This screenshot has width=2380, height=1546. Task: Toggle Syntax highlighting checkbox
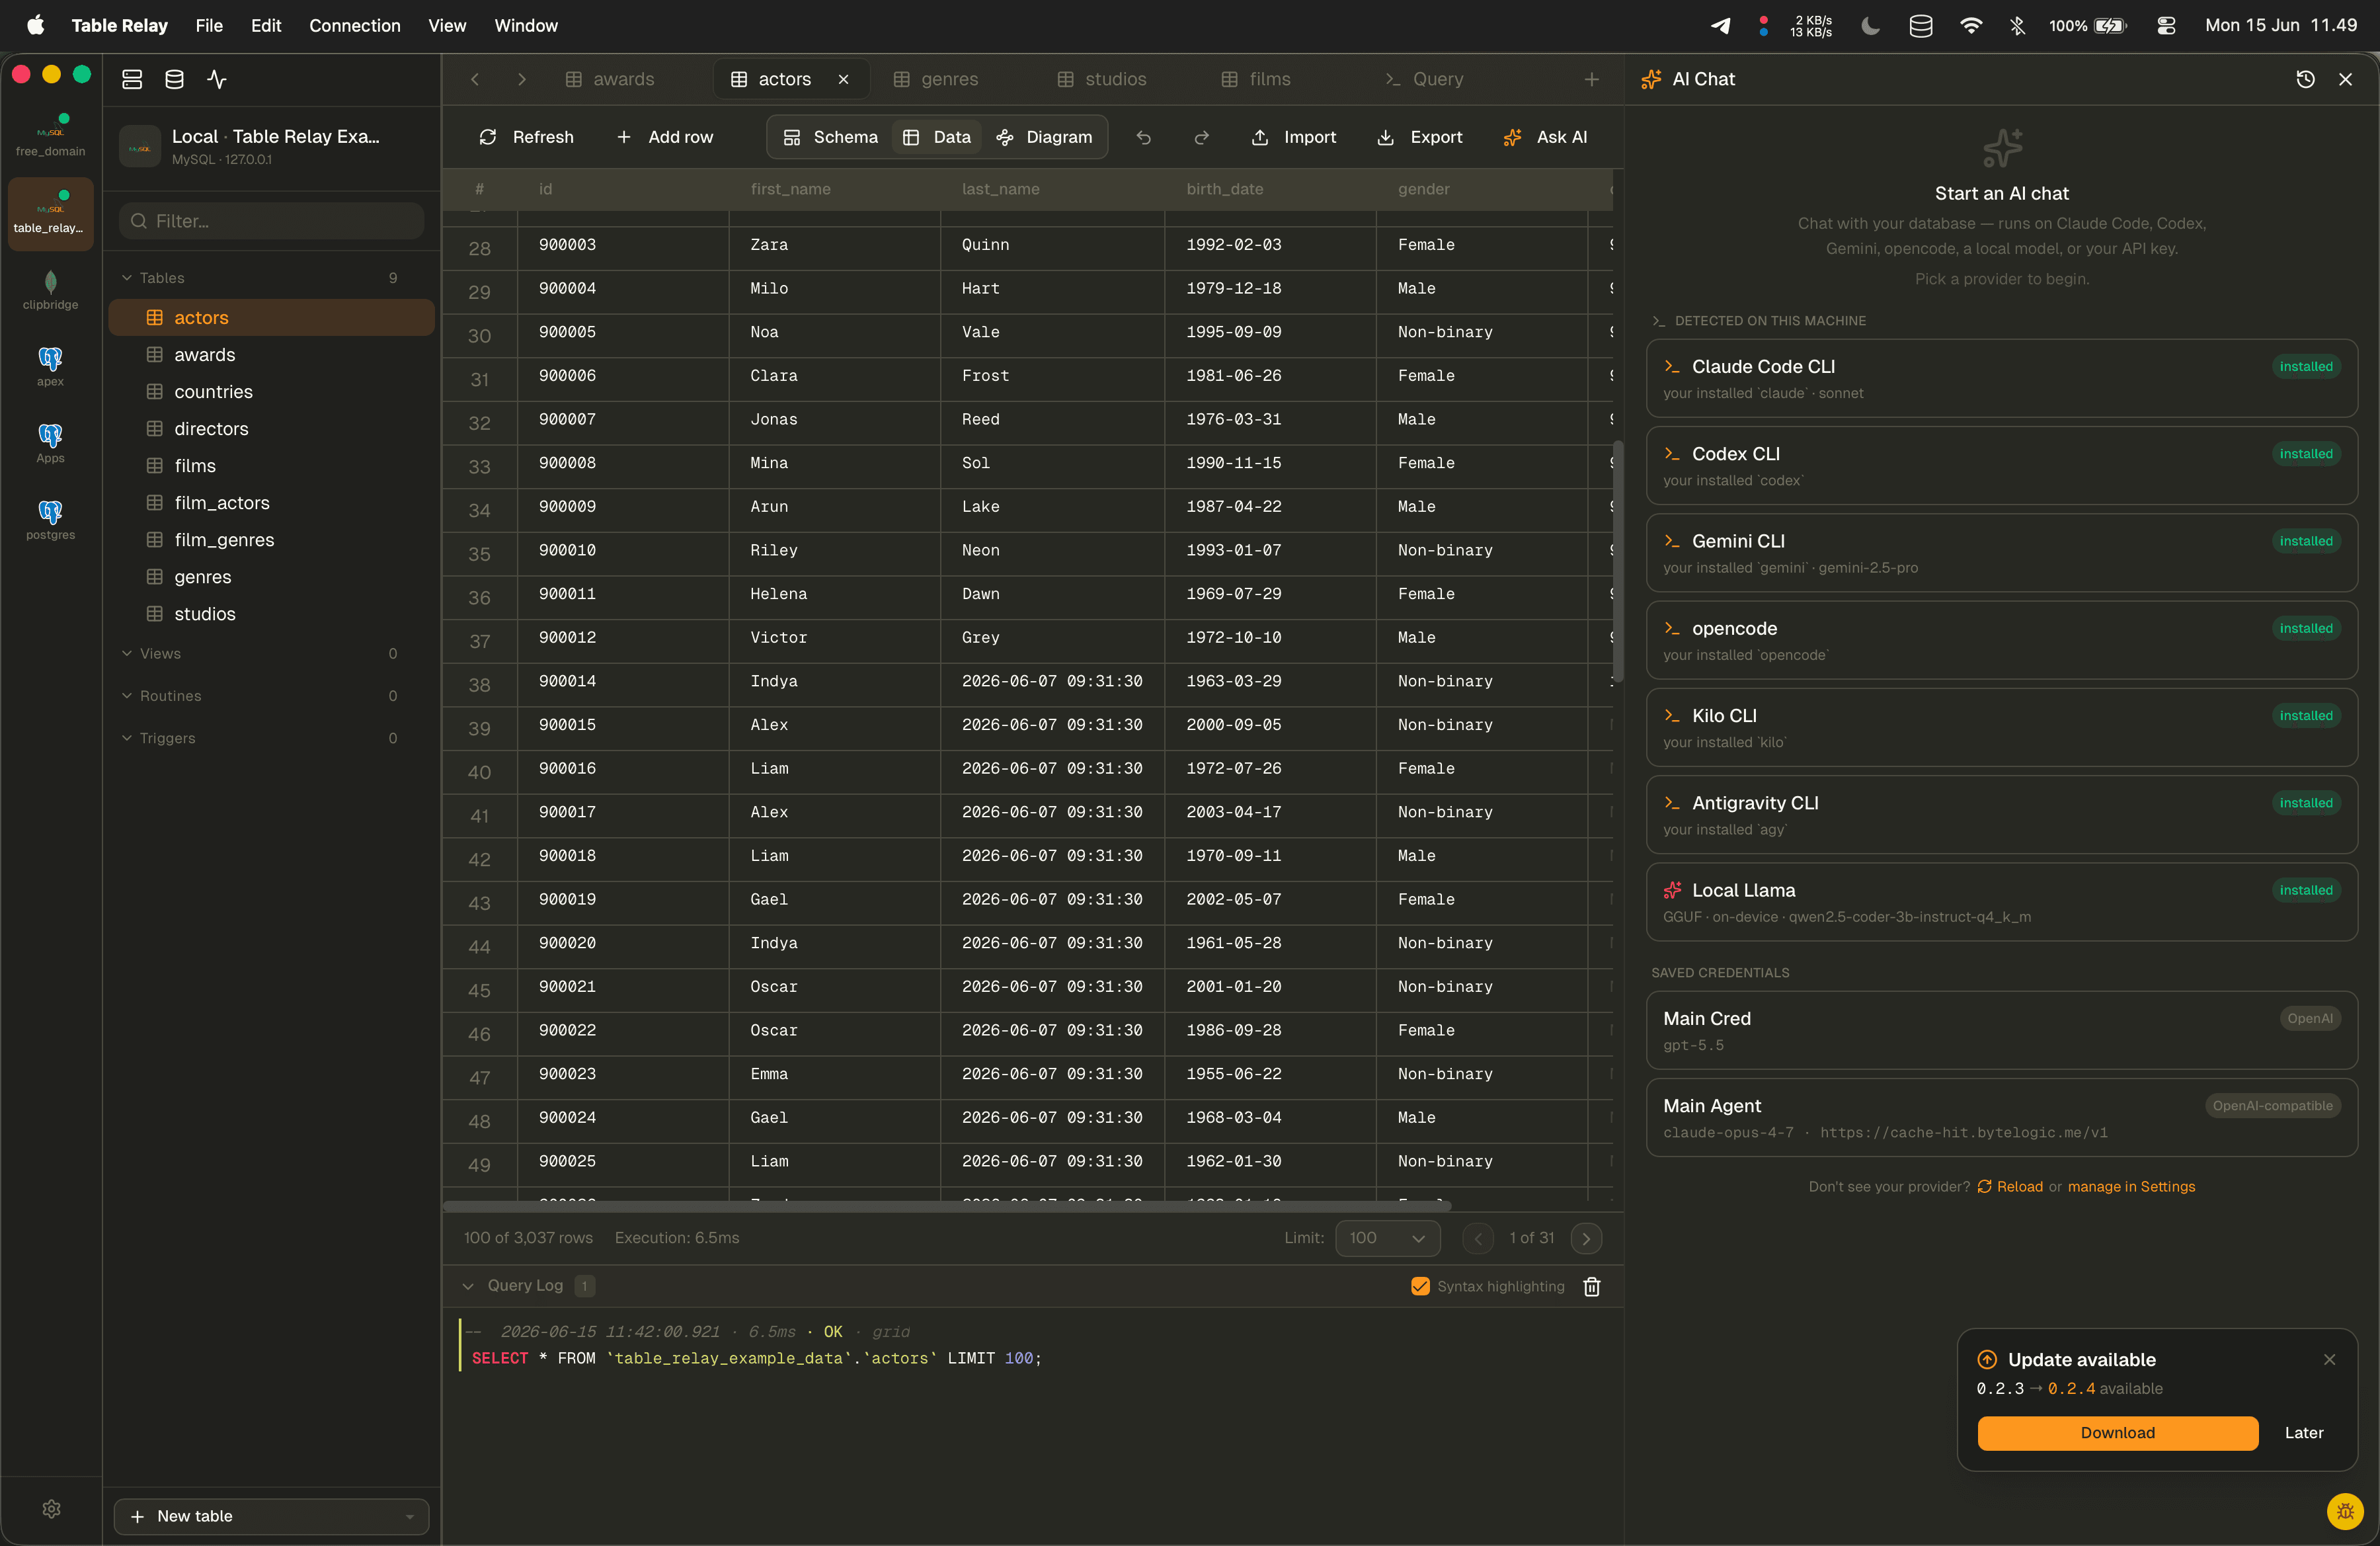[x=1420, y=1286]
